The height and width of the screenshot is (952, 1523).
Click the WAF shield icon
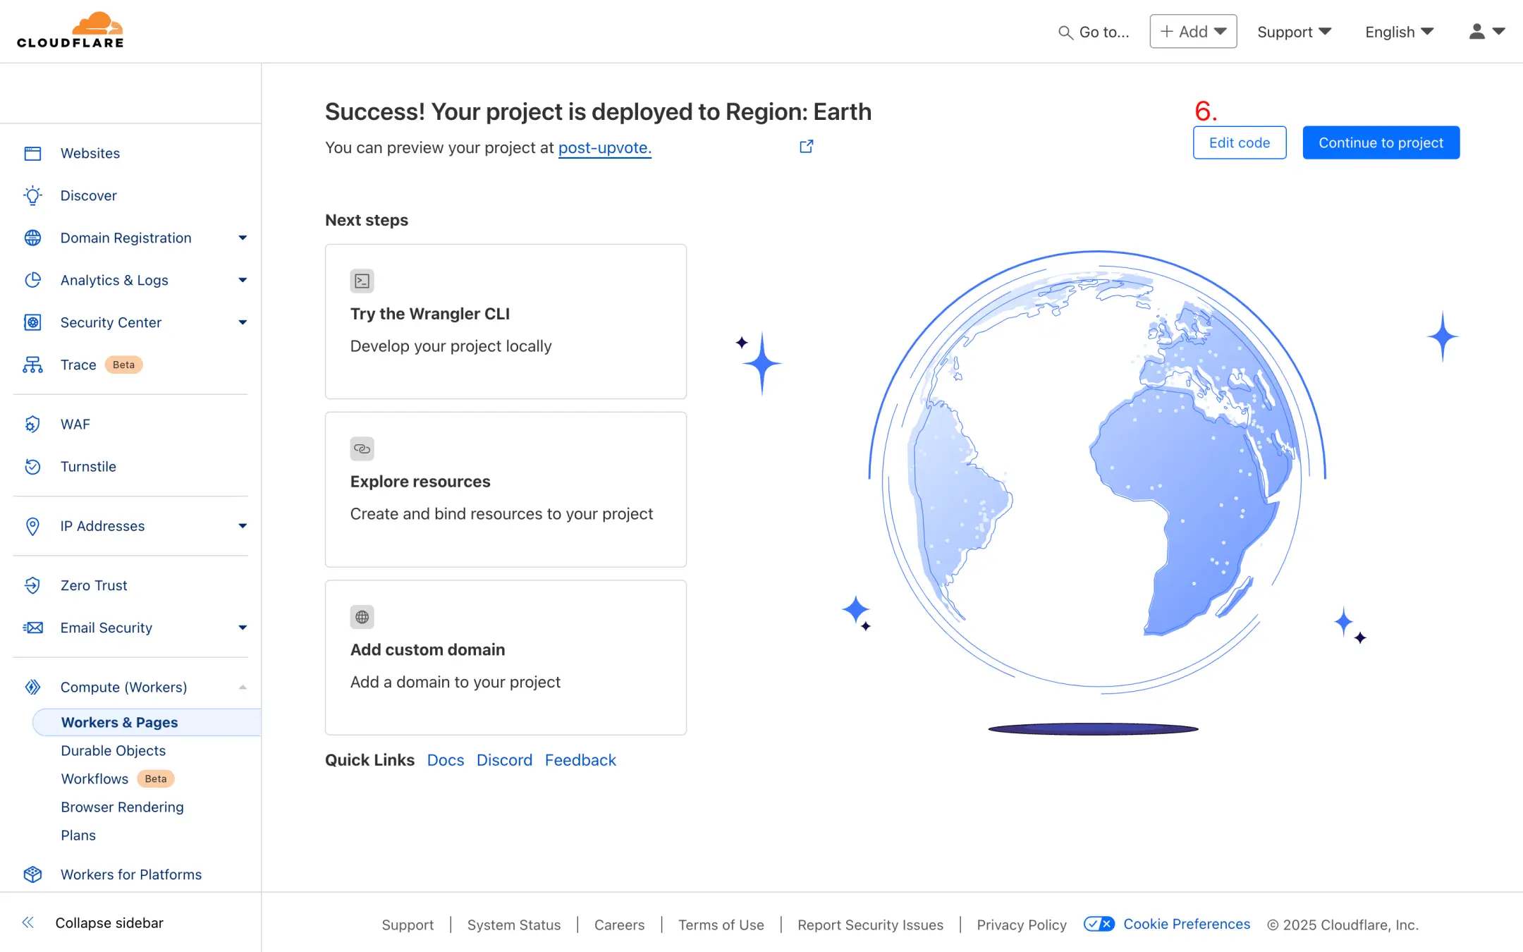(32, 424)
